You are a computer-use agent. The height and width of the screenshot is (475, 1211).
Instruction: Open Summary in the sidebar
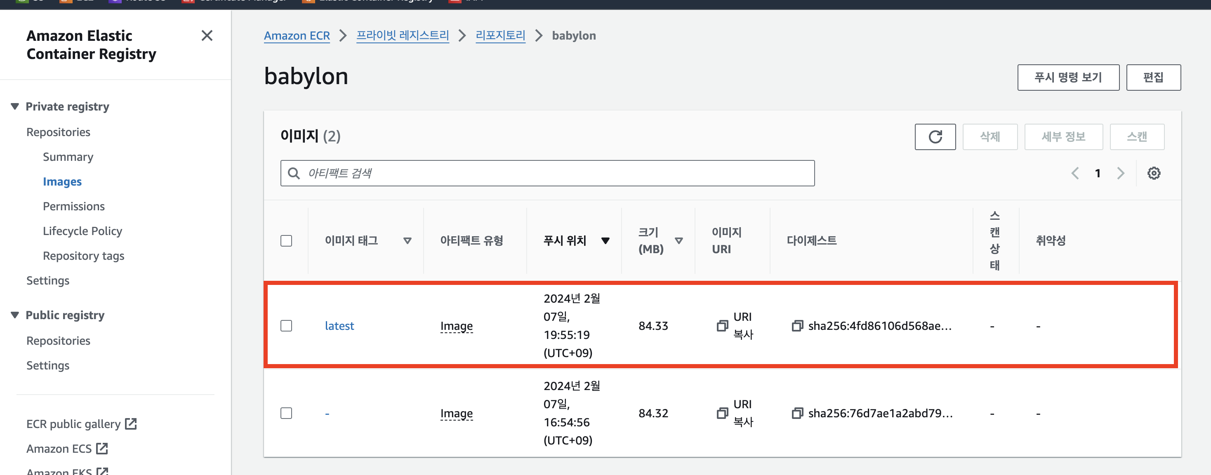68,157
